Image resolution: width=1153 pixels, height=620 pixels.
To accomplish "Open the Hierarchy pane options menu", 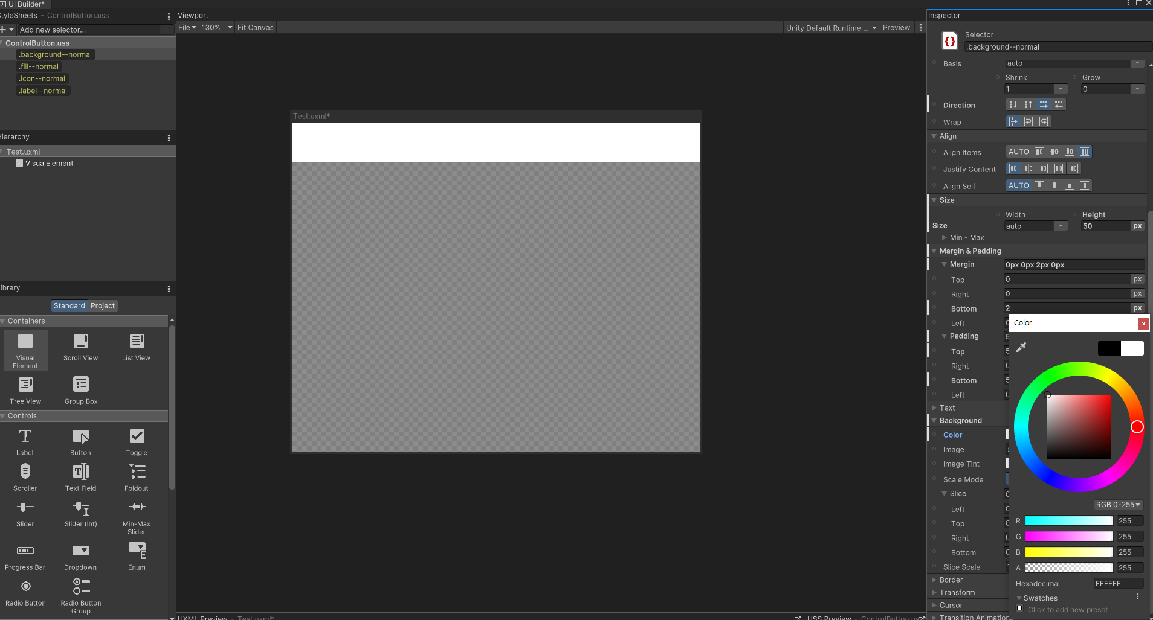I will pos(169,138).
